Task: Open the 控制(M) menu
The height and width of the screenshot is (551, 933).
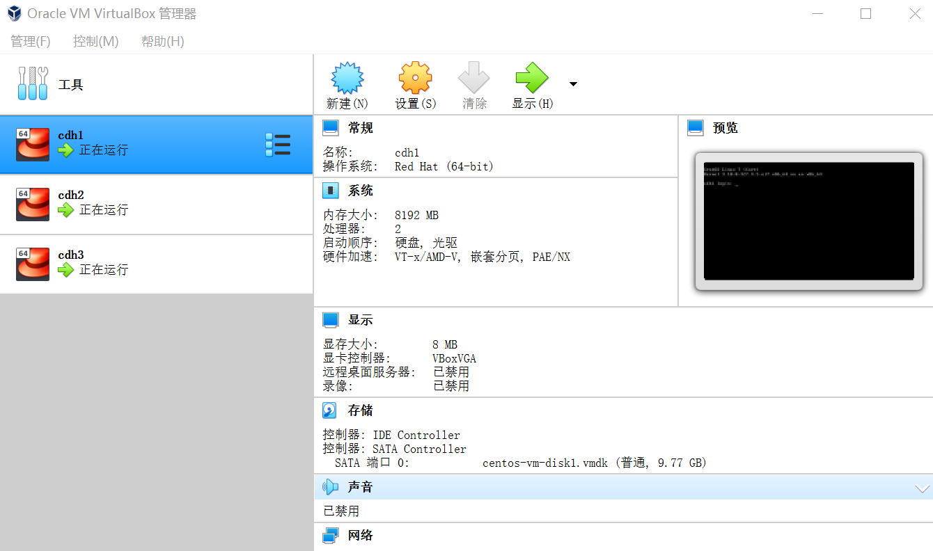Action: [x=95, y=41]
